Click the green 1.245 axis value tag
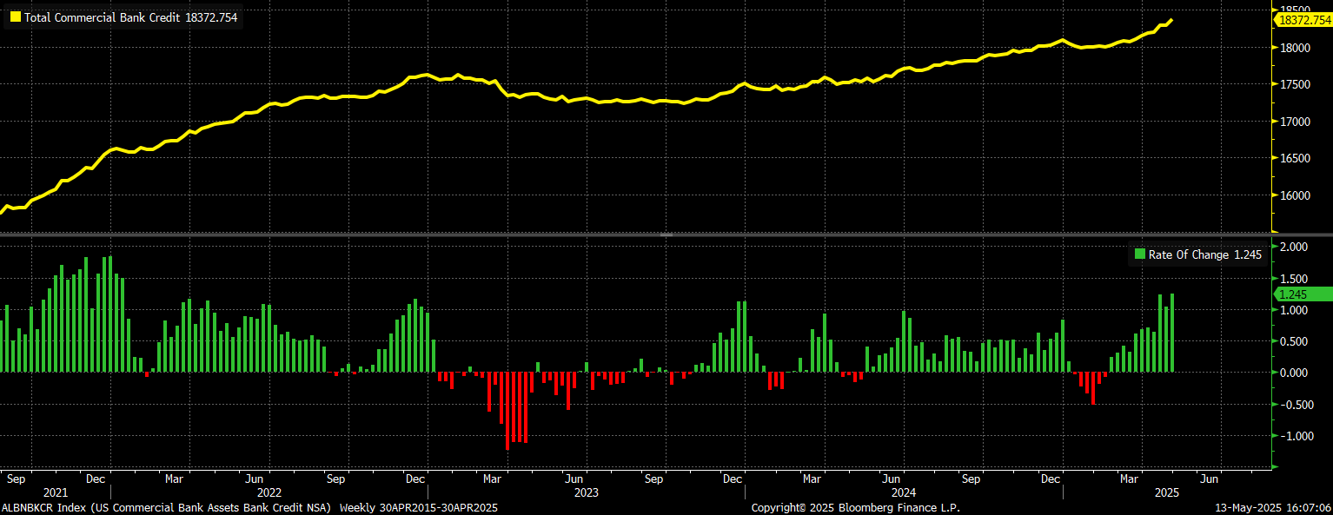The height and width of the screenshot is (515, 1333). (1303, 294)
